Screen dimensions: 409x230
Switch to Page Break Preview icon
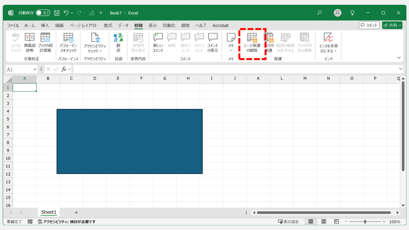point(336,221)
